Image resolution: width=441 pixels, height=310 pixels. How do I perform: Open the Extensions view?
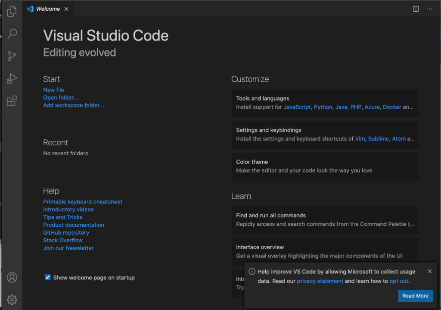[x=12, y=101]
